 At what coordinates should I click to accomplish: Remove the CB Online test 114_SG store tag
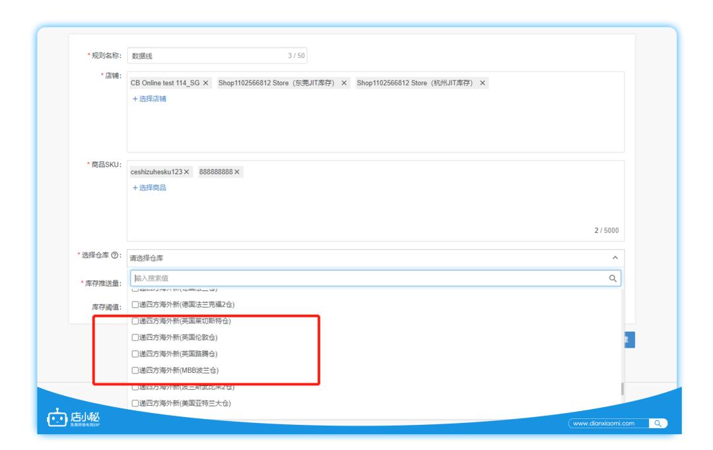pos(206,83)
